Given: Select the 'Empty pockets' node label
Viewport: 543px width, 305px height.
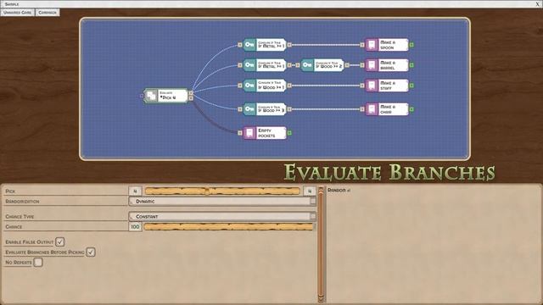Looking at the screenshot, I should click(x=266, y=133).
